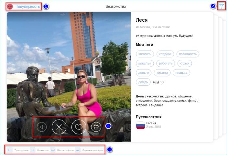Screen dimensions: 227x155
Task: Click the sad face popularity icon
Action: (x=10, y=6)
